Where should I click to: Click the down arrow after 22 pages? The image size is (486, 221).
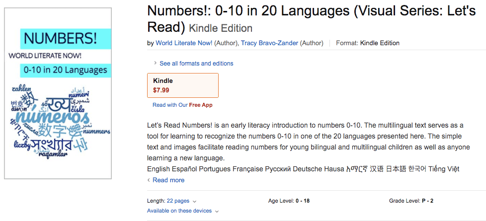[x=194, y=202]
